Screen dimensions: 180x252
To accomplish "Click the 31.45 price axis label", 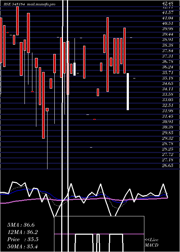I will coord(167,116).
